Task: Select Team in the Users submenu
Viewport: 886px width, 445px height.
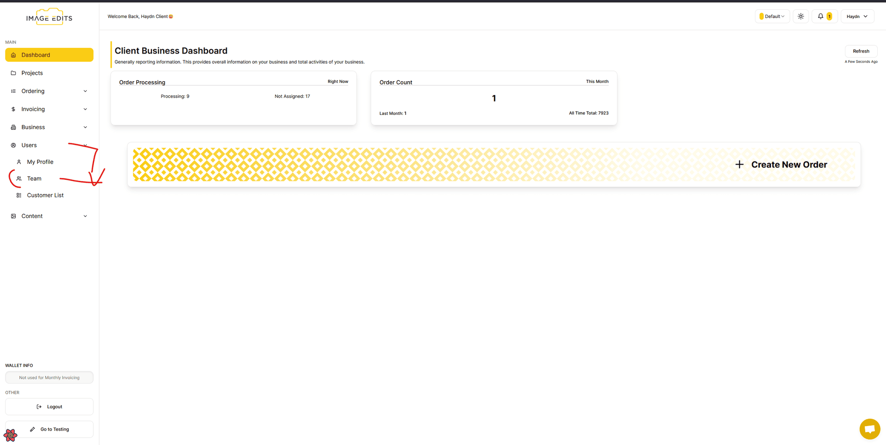Action: (x=34, y=179)
